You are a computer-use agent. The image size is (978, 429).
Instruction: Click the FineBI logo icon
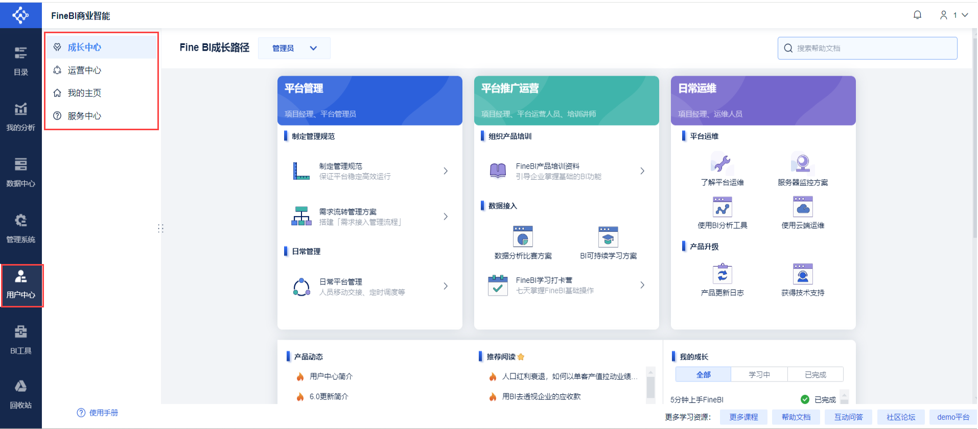pyautogui.click(x=20, y=15)
